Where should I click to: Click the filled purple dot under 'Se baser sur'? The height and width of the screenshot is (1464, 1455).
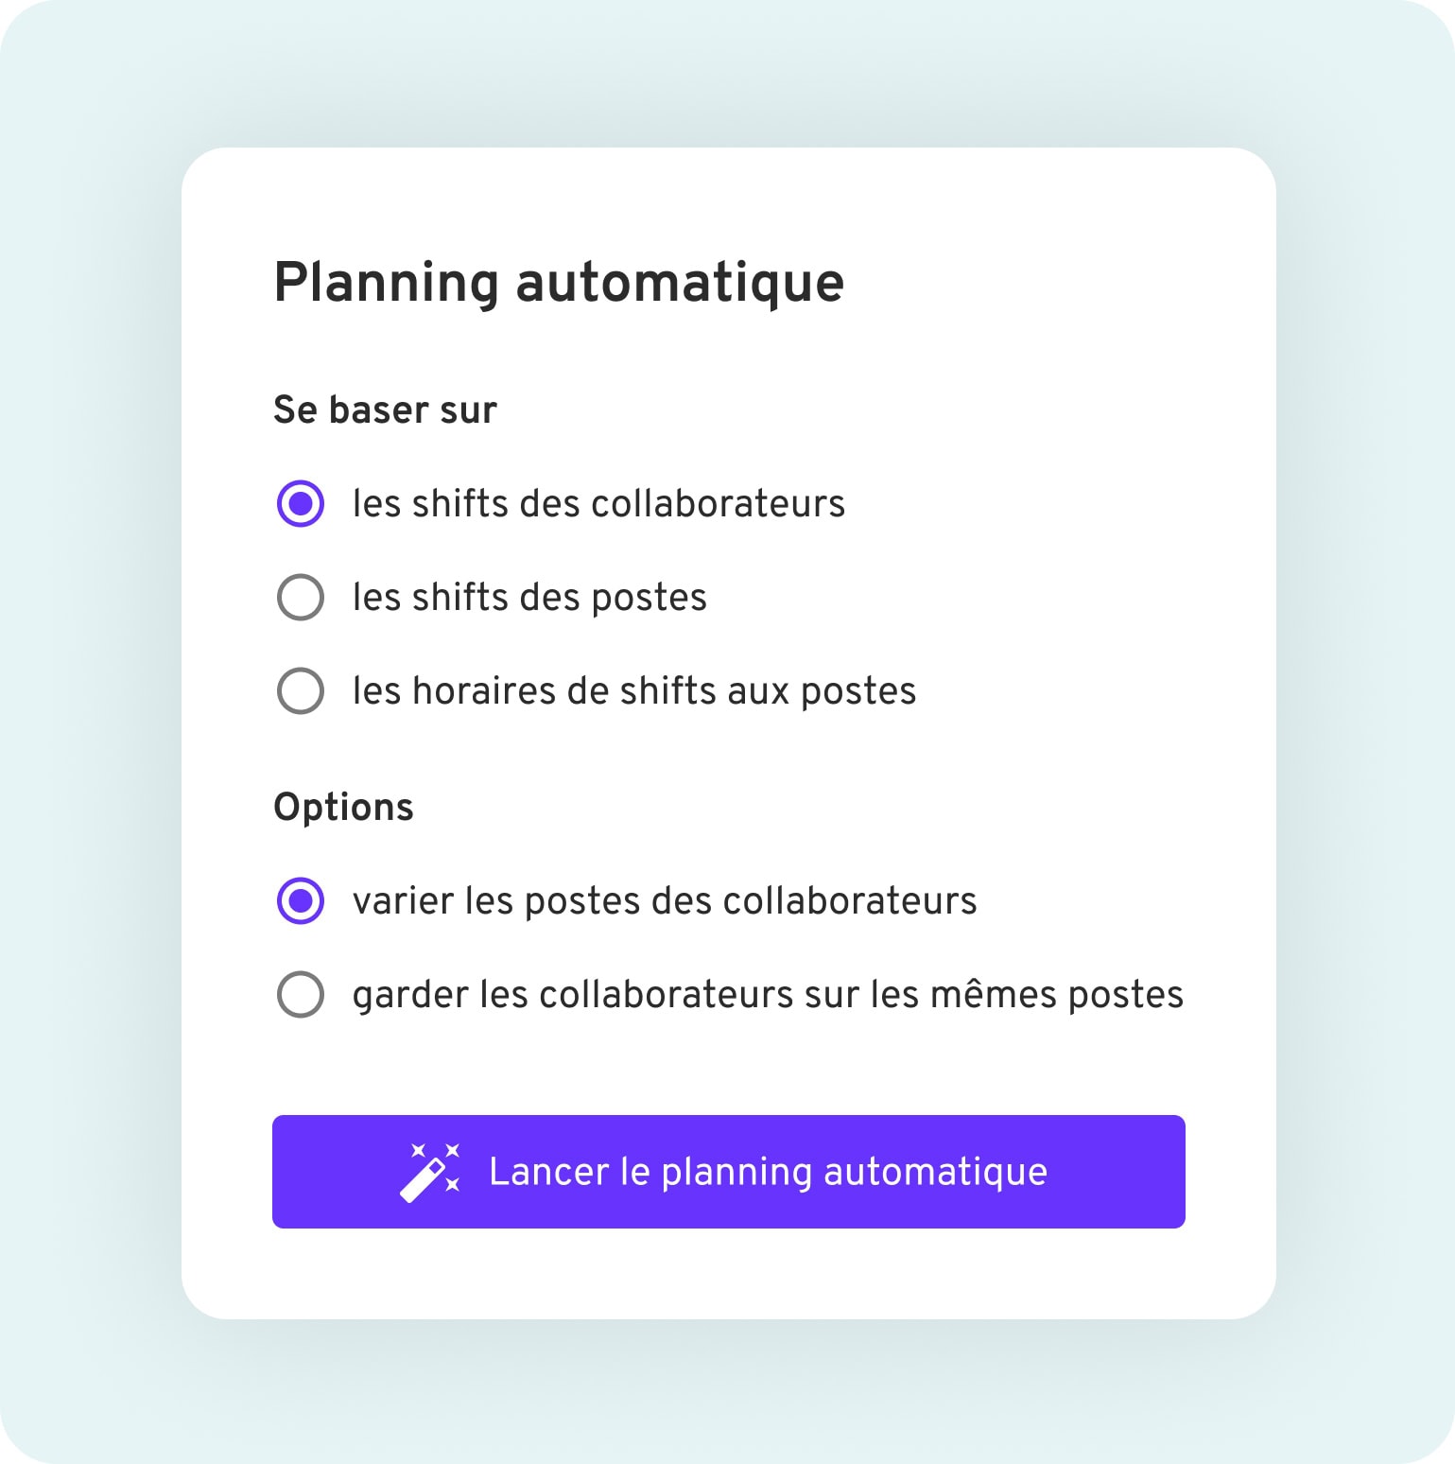301,503
